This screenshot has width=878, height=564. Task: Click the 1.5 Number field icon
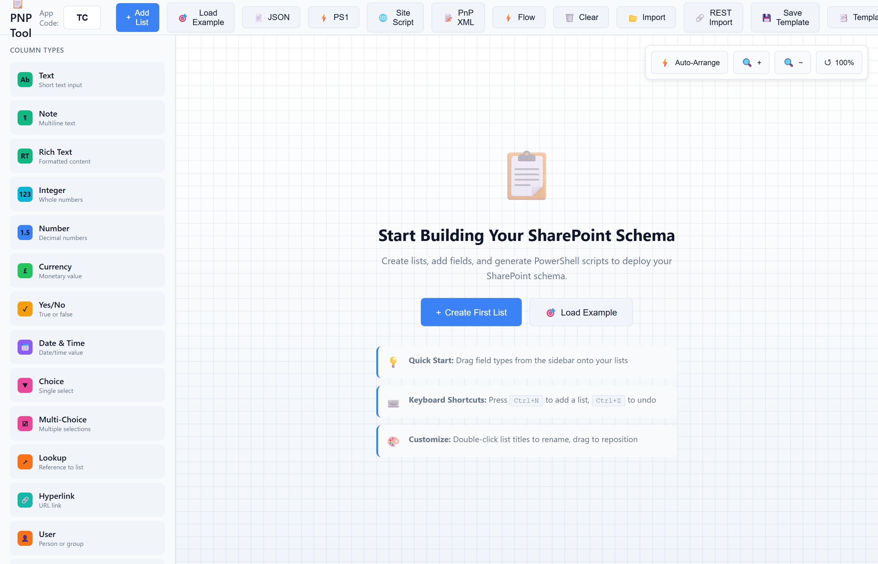[x=25, y=232]
